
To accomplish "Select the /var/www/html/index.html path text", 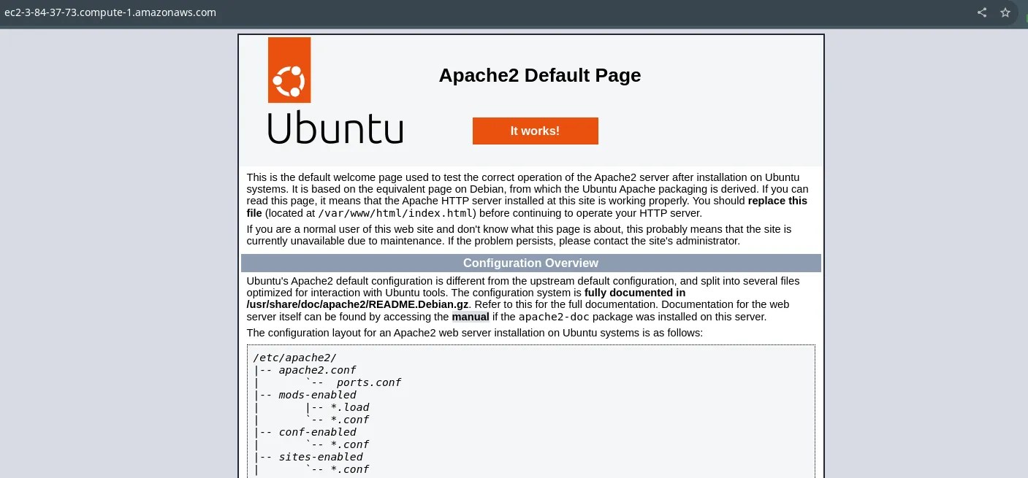I will click(x=395, y=213).
